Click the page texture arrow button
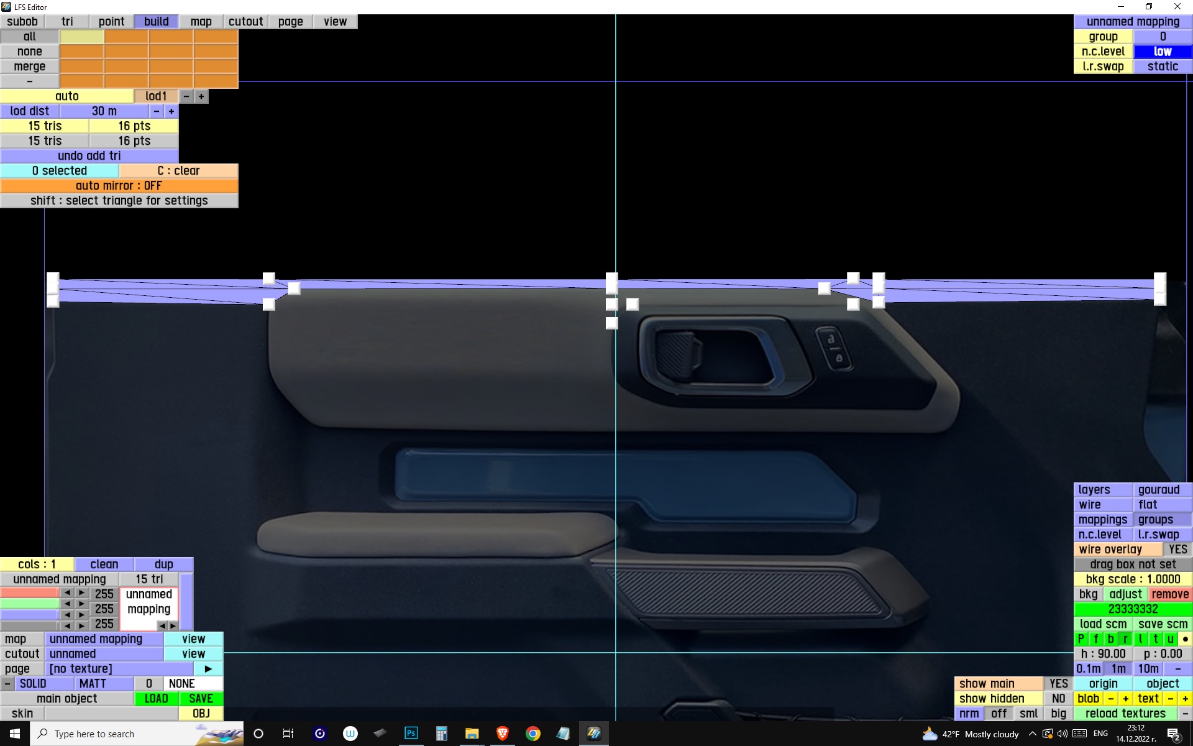The width and height of the screenshot is (1193, 746). click(208, 669)
